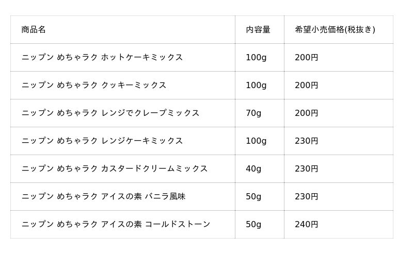Click 230円 in the レンジケーキミックス row

(306, 141)
